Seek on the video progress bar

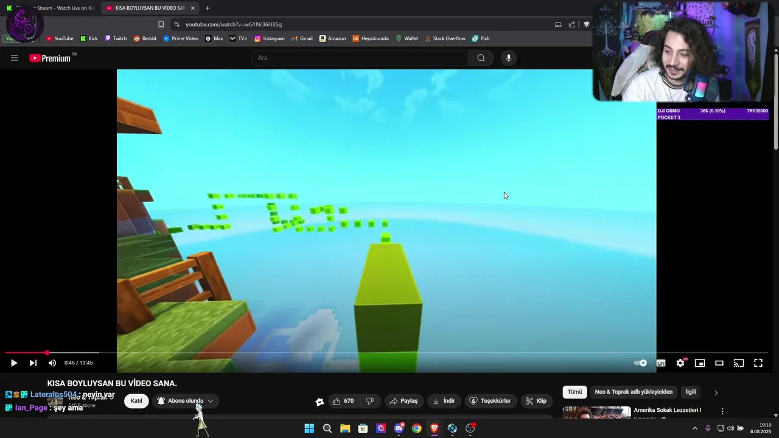pyautogui.click(x=386, y=353)
